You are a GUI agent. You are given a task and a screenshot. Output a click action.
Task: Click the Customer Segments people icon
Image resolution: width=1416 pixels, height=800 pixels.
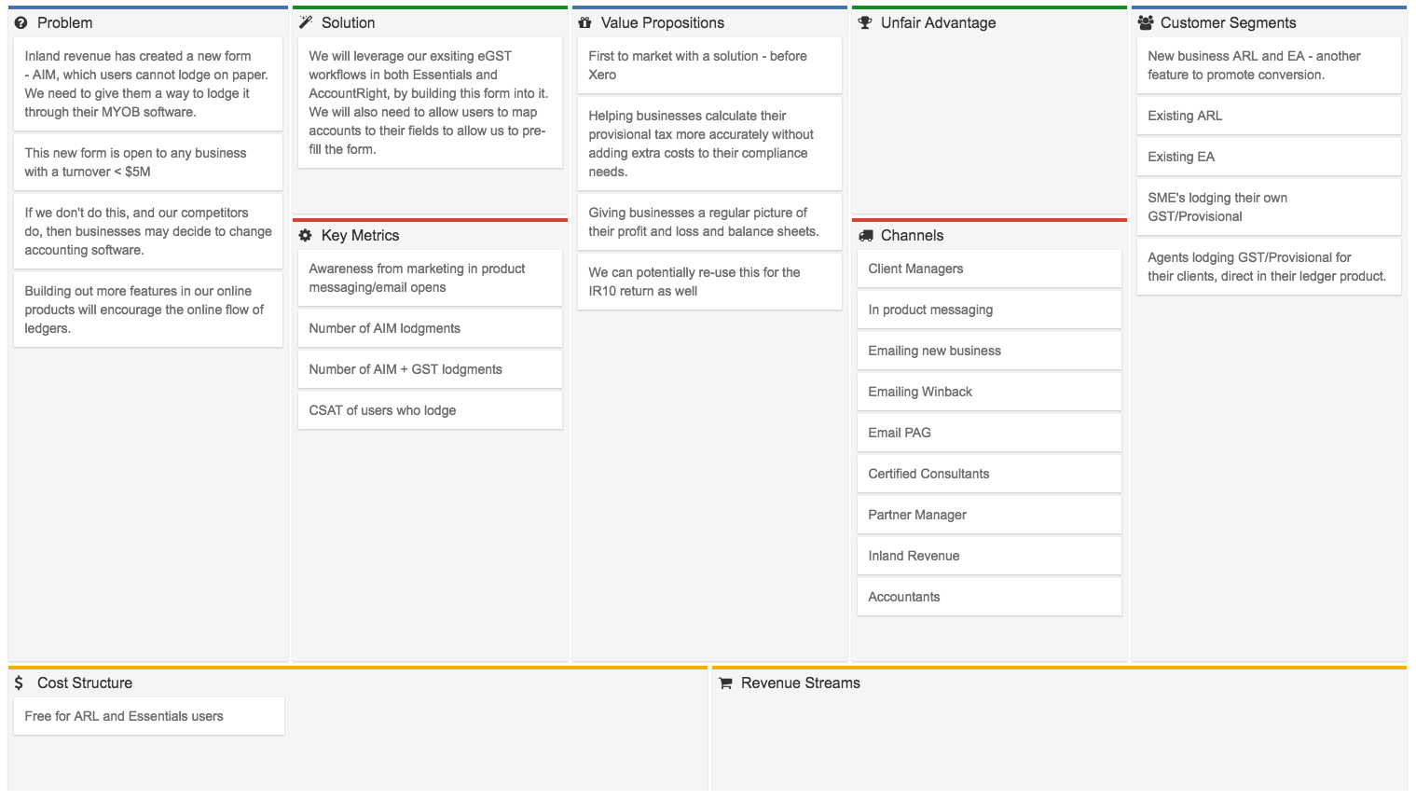[x=1146, y=22]
